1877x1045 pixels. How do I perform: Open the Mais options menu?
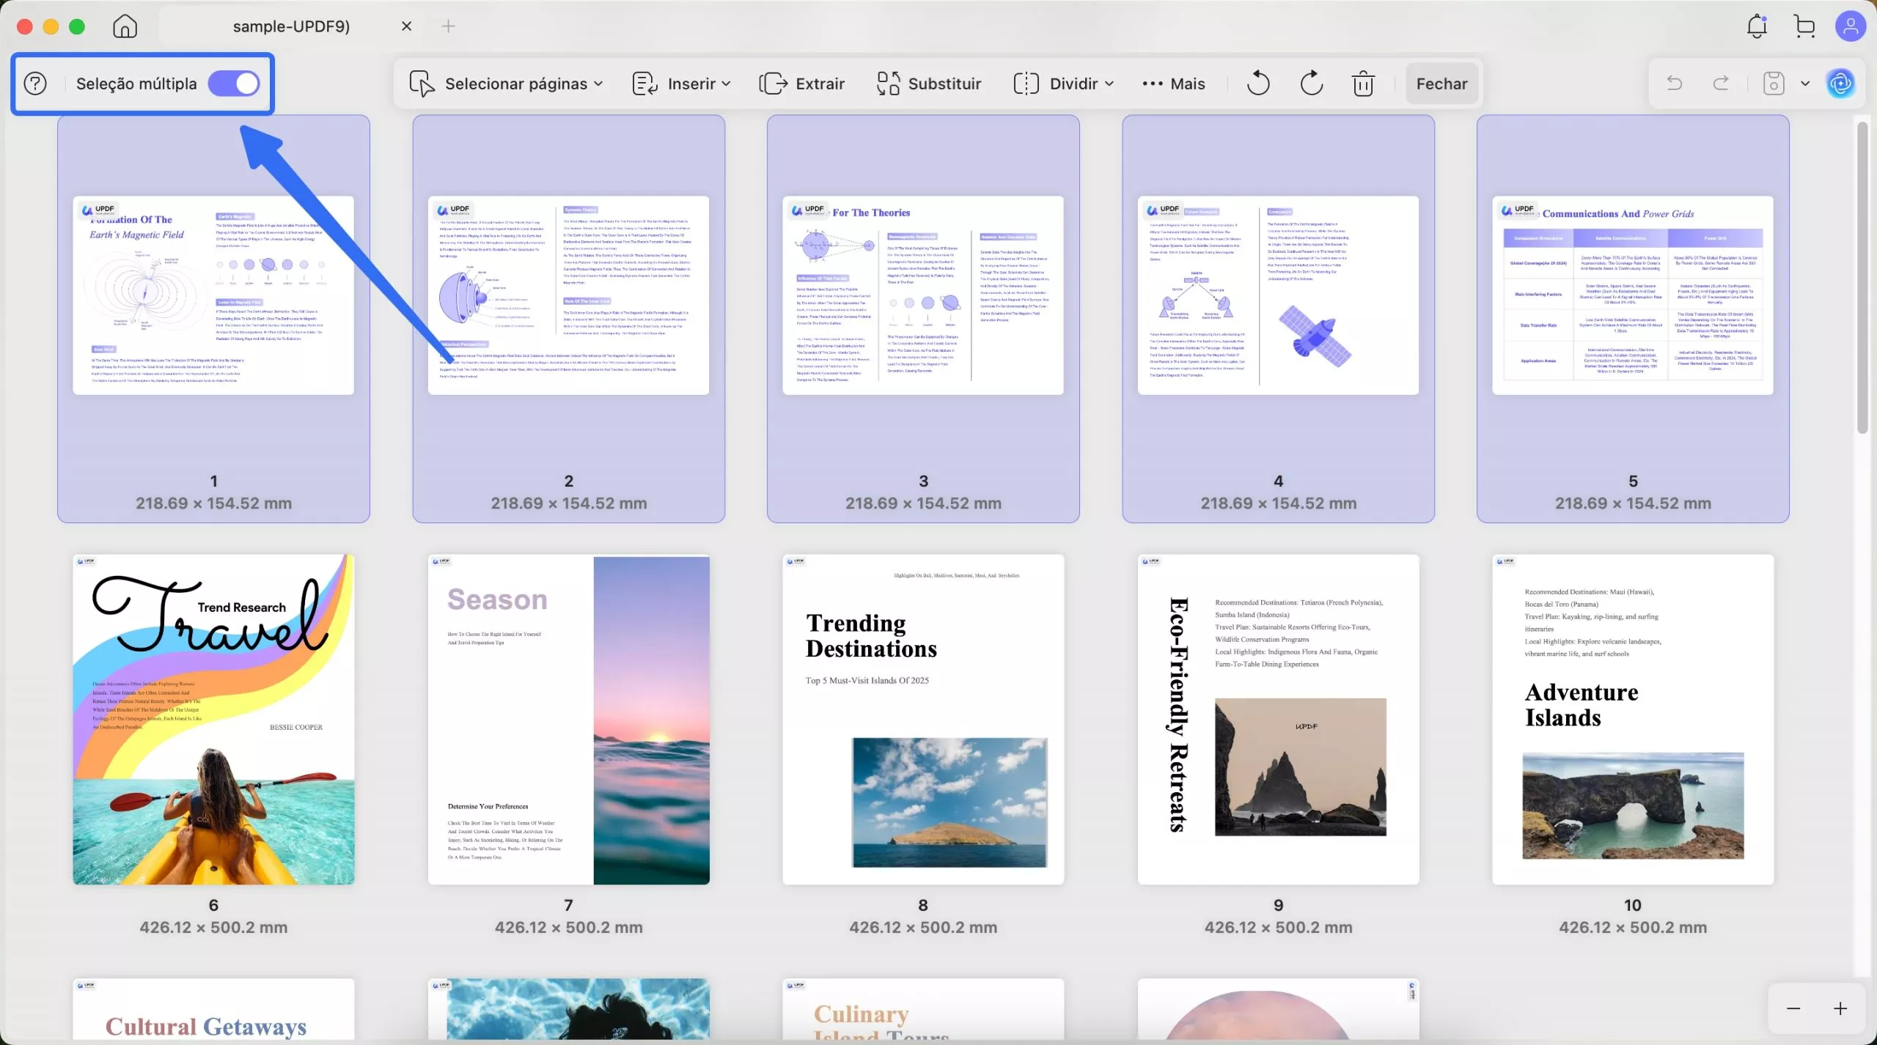(x=1174, y=84)
